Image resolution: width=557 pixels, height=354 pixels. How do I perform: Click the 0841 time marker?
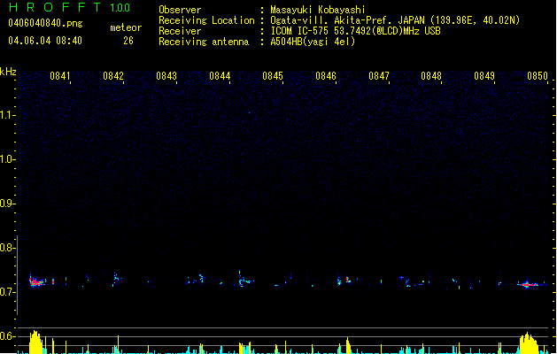[x=60, y=76]
